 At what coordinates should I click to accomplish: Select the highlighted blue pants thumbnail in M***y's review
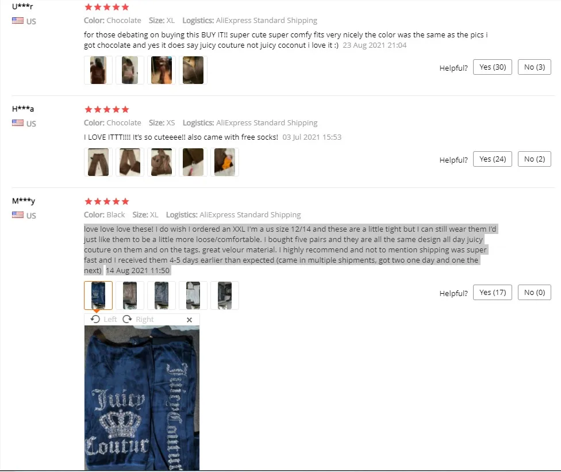(98, 296)
